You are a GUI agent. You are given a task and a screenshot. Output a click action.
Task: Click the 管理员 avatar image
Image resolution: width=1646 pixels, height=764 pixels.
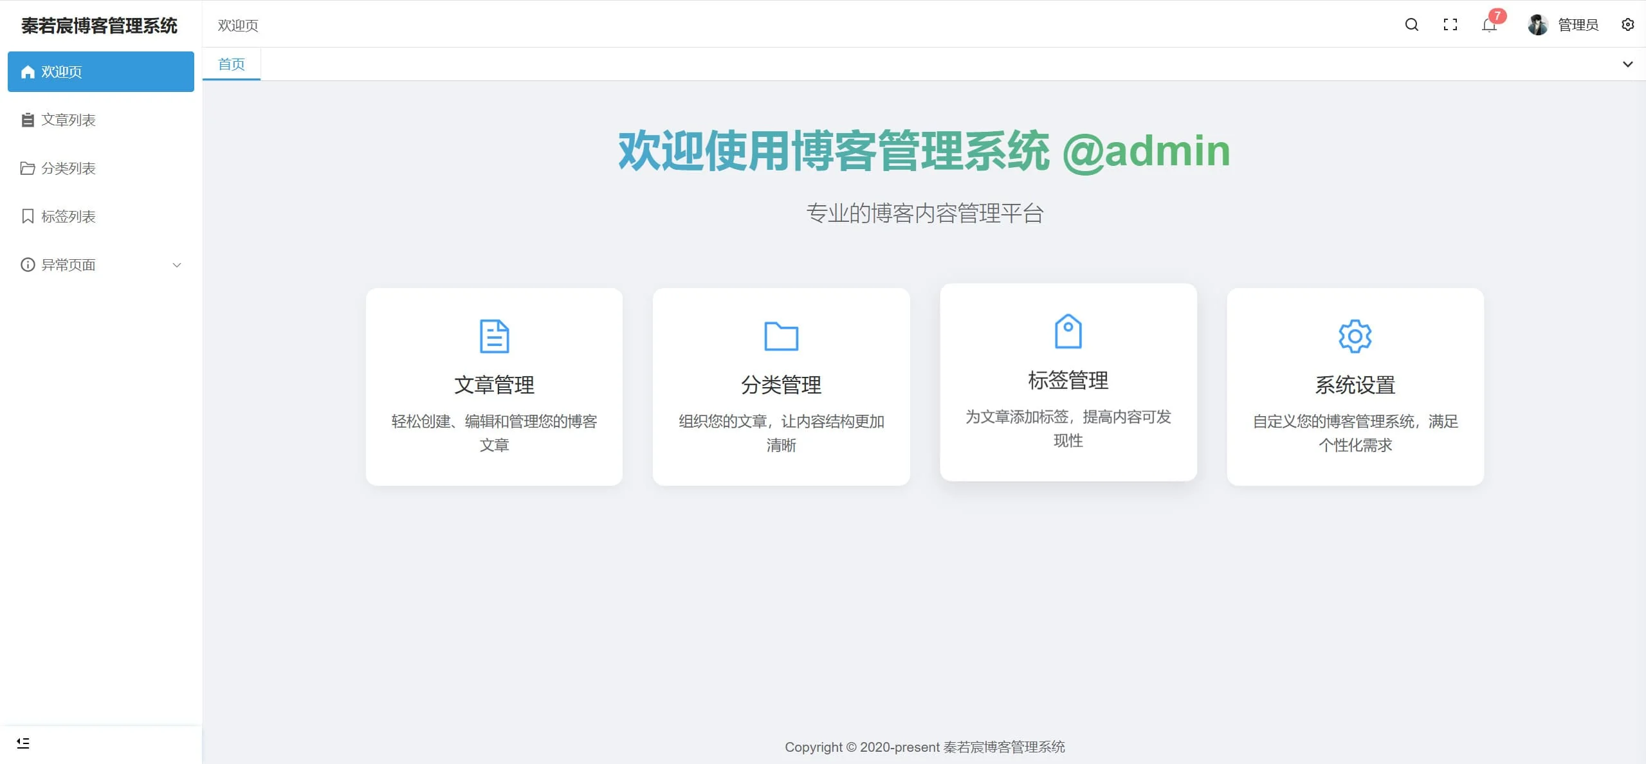pyautogui.click(x=1537, y=24)
